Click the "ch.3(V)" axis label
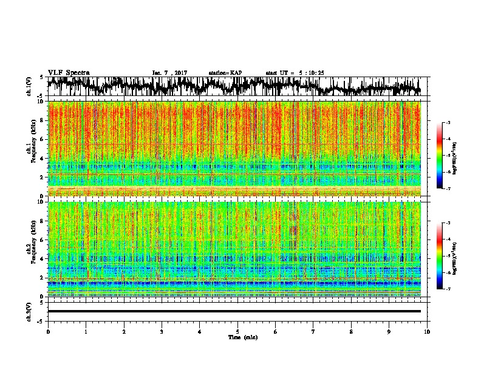The image size is (481, 372). coord(29,312)
